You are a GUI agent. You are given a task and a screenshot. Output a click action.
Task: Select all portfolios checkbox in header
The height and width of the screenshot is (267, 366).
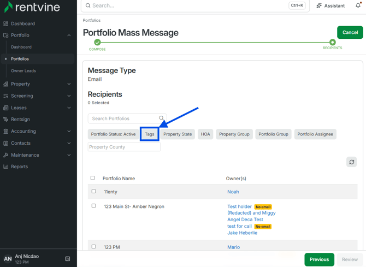pyautogui.click(x=93, y=178)
